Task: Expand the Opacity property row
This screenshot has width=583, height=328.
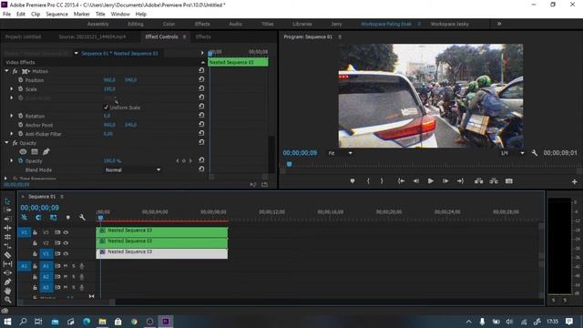Action: pyautogui.click(x=12, y=160)
